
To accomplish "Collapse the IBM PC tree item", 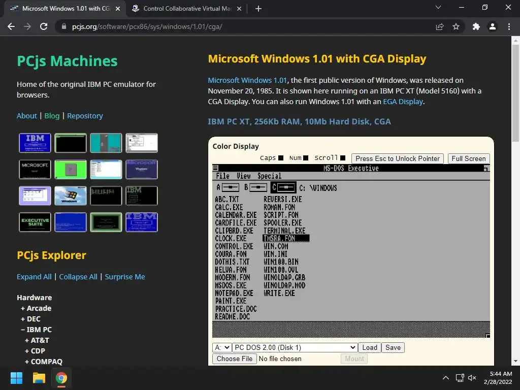I will coord(36,329).
